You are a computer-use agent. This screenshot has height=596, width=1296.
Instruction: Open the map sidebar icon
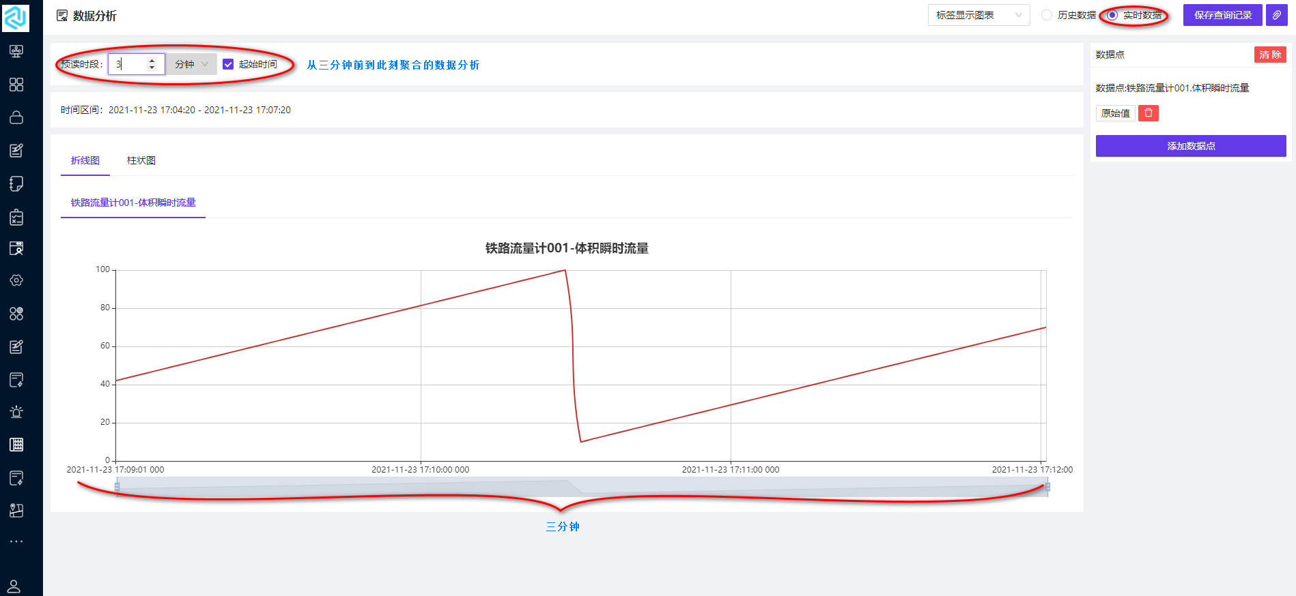pyautogui.click(x=16, y=510)
